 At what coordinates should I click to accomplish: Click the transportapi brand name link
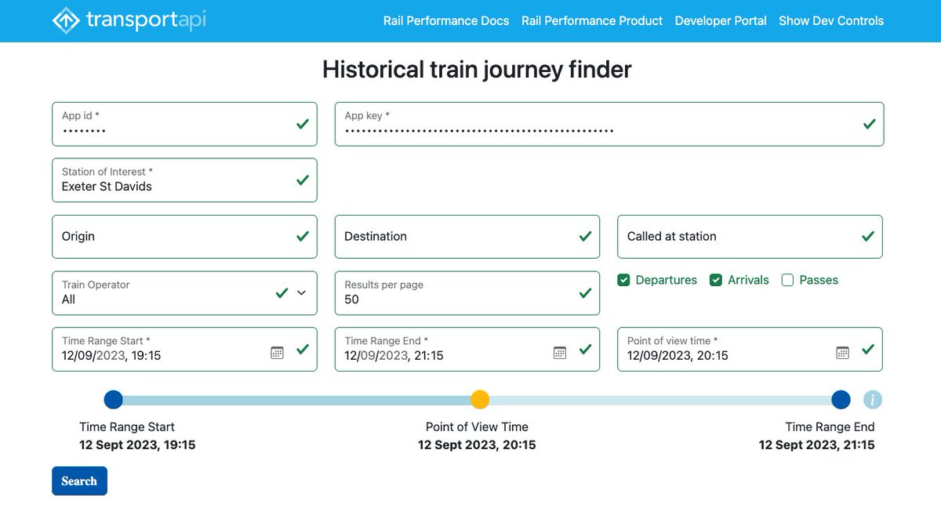[x=146, y=21]
